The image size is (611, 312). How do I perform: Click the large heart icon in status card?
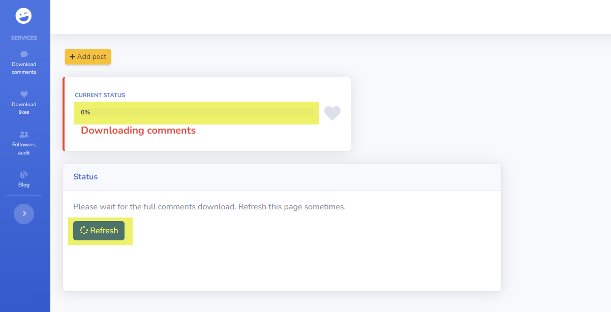click(332, 113)
